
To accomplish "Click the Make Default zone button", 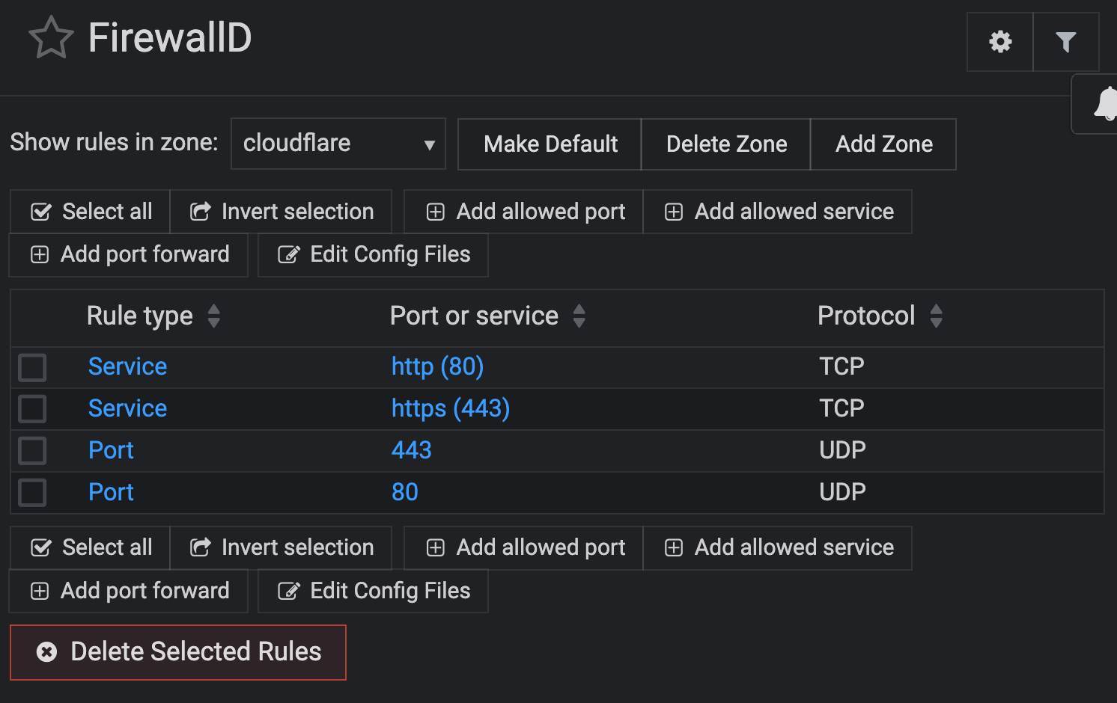I will [x=550, y=144].
